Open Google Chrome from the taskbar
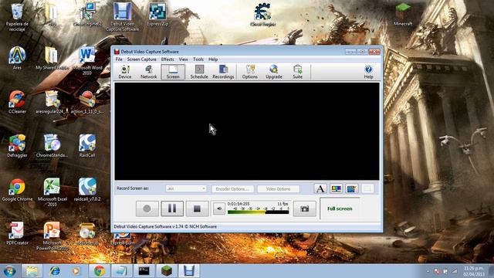Screen dimensions: 494x278 pyautogui.click(x=100, y=271)
